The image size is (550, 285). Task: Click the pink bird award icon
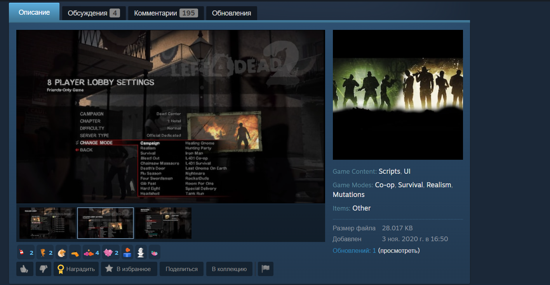(x=155, y=253)
